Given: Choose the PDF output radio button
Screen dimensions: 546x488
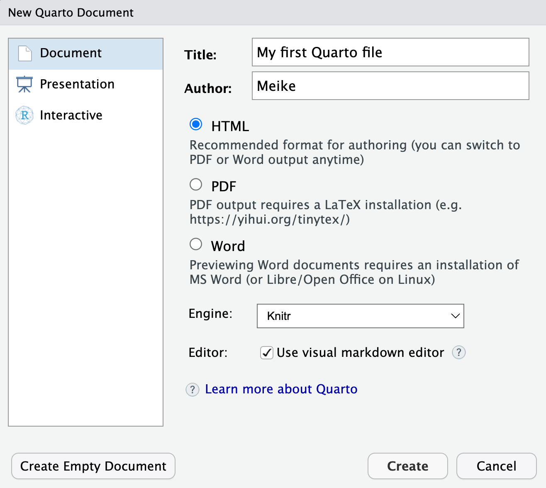Looking at the screenshot, I should tap(196, 185).
